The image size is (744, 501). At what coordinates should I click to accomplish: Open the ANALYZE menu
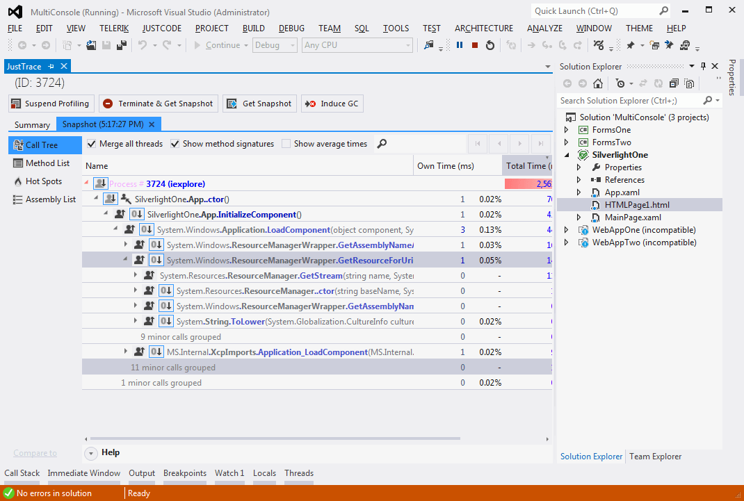click(x=544, y=28)
